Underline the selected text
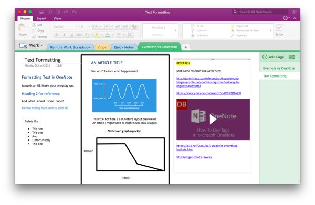Image resolution: width=315 pixels, height=205 pixels. click(x=72, y=35)
